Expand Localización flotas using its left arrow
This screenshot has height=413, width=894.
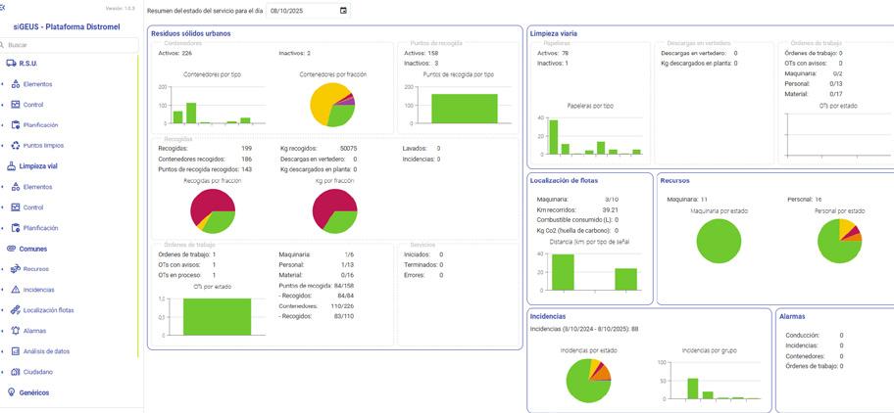(2, 310)
